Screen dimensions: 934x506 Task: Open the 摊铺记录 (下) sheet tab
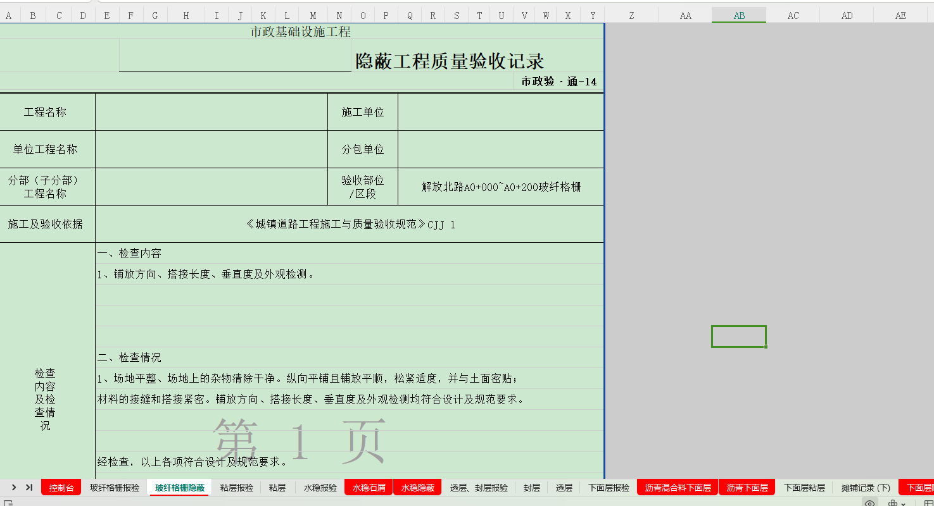[866, 488]
